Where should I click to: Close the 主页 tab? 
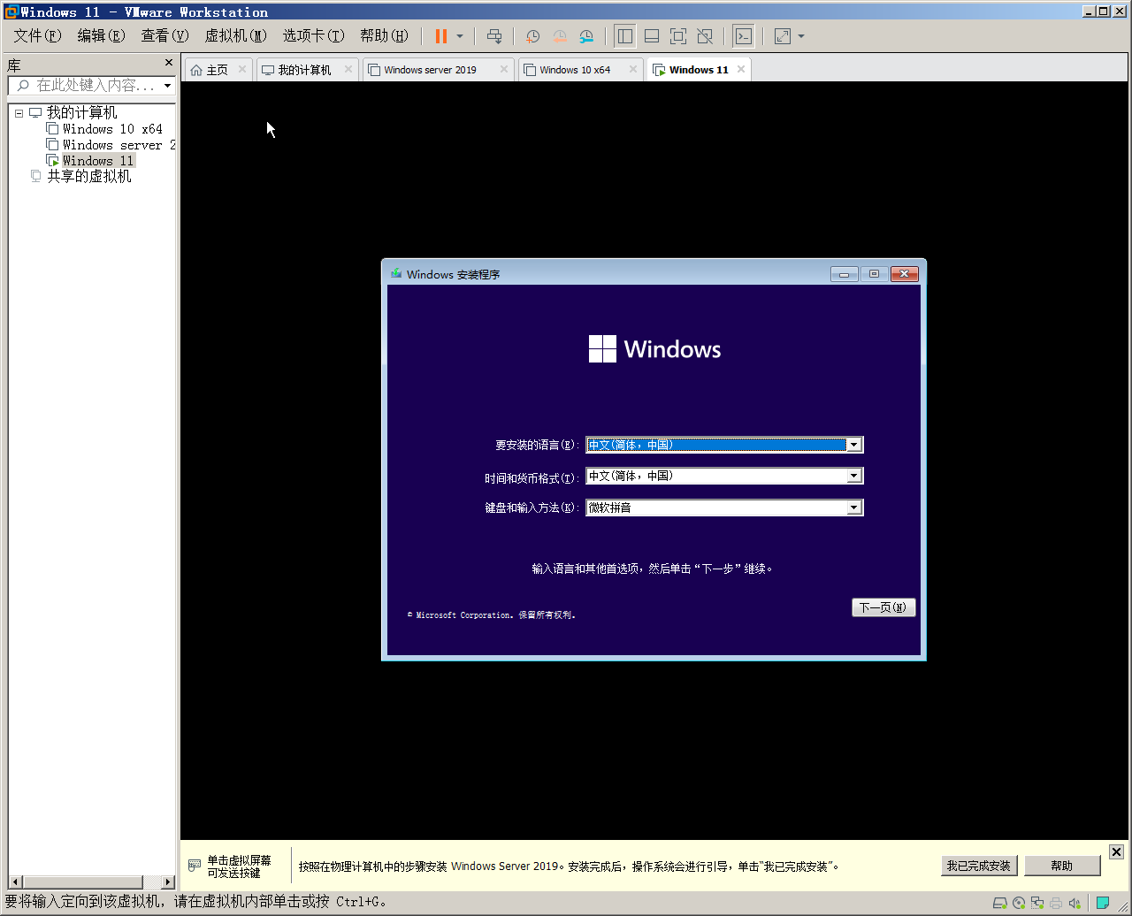(242, 69)
